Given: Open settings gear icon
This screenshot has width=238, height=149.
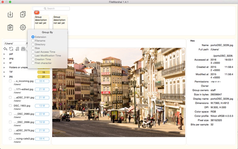Looking at the screenshot, I should coord(23,27).
